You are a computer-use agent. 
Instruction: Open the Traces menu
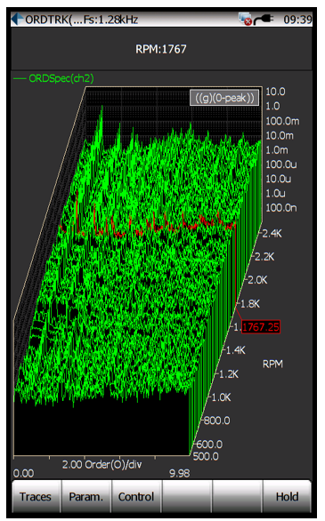point(36,496)
